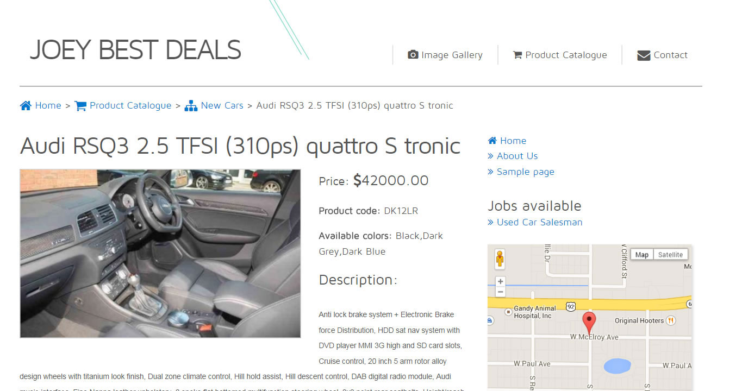Click the breadcrumb cart icon
742x391 pixels.
(80, 106)
